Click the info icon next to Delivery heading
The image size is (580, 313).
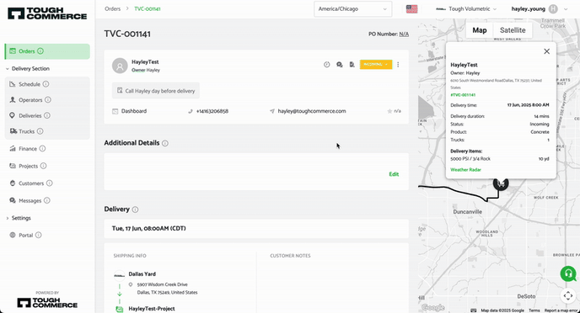coord(135,210)
